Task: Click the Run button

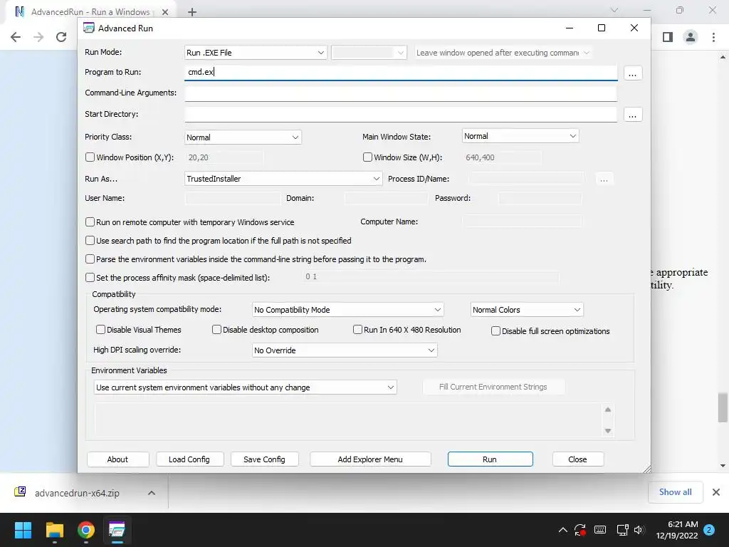Action: (x=490, y=459)
